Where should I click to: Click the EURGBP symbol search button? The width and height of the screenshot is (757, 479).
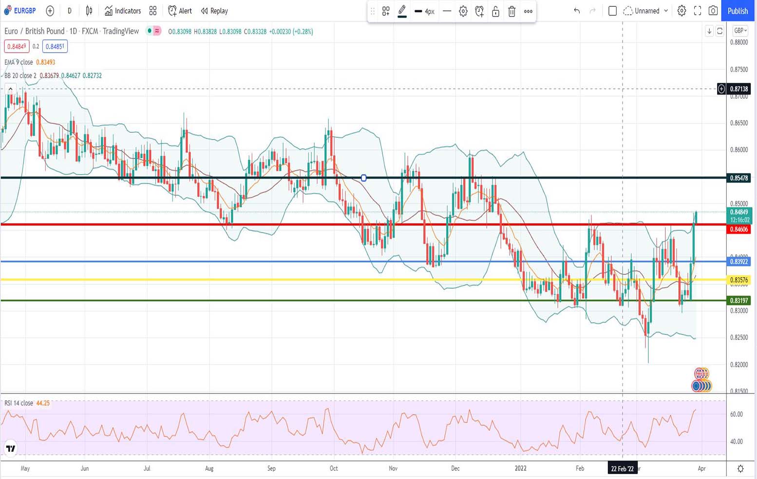(x=20, y=11)
